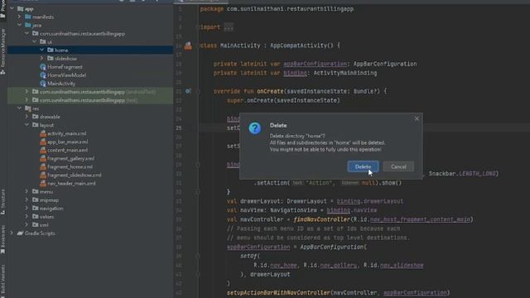
Task: Cancel the delete directory dialog
Action: pos(398,166)
